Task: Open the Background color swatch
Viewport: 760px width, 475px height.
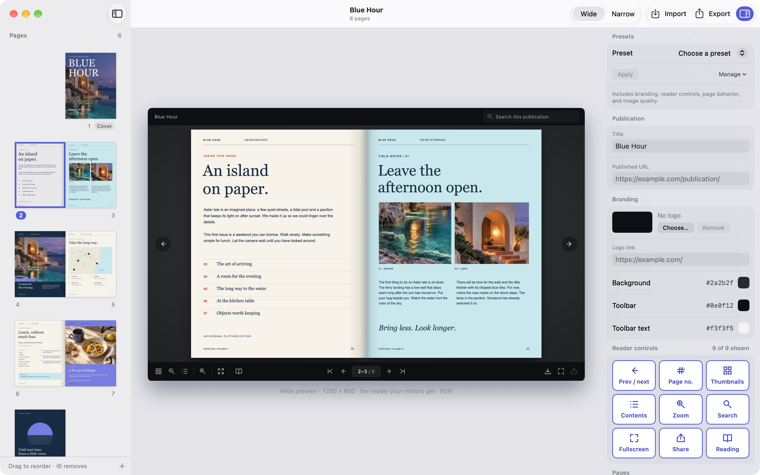Action: click(743, 283)
